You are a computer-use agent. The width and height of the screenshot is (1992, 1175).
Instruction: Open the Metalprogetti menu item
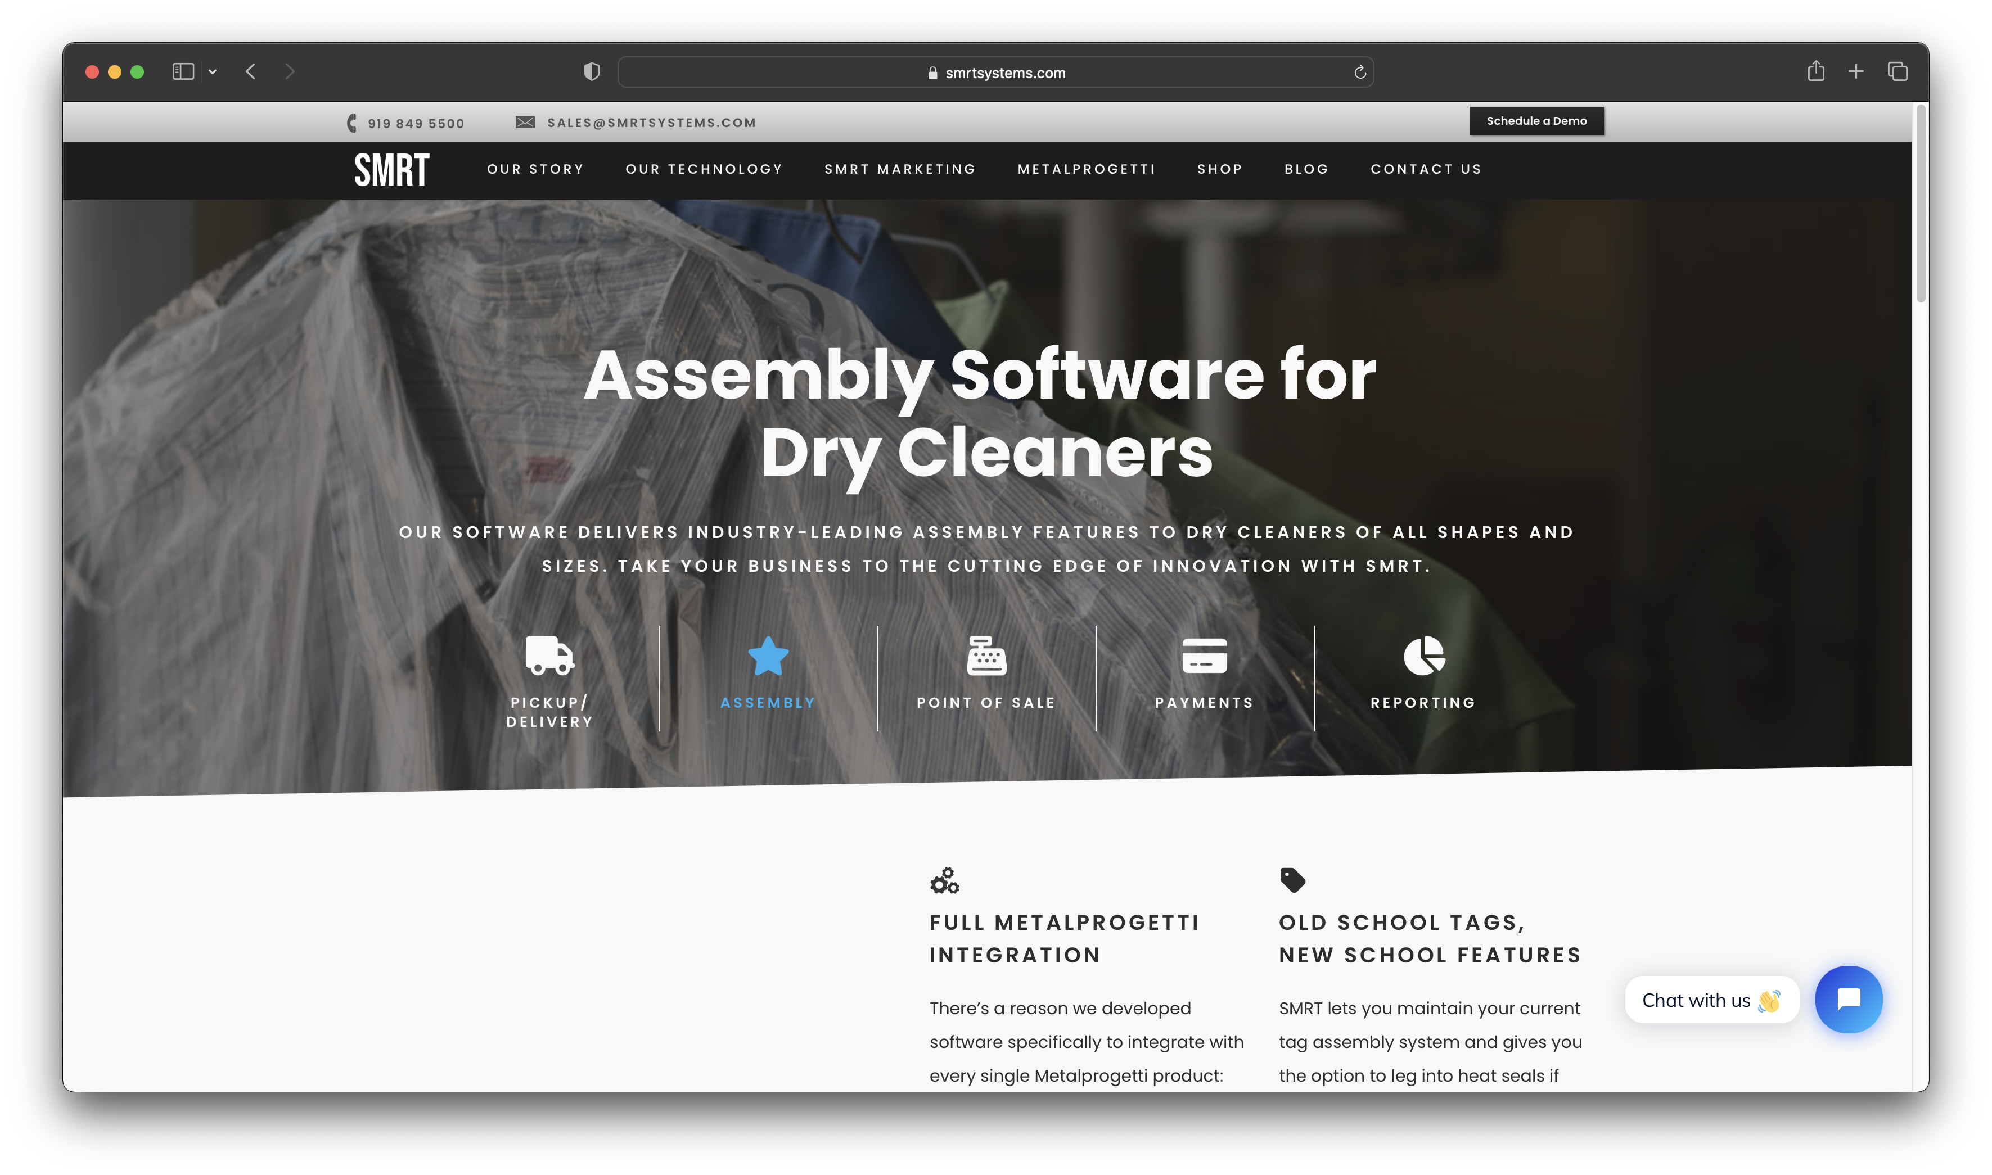tap(1087, 169)
